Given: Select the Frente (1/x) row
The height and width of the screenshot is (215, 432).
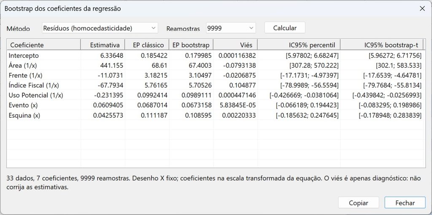Looking at the screenshot, I should pyautogui.click(x=215, y=75).
